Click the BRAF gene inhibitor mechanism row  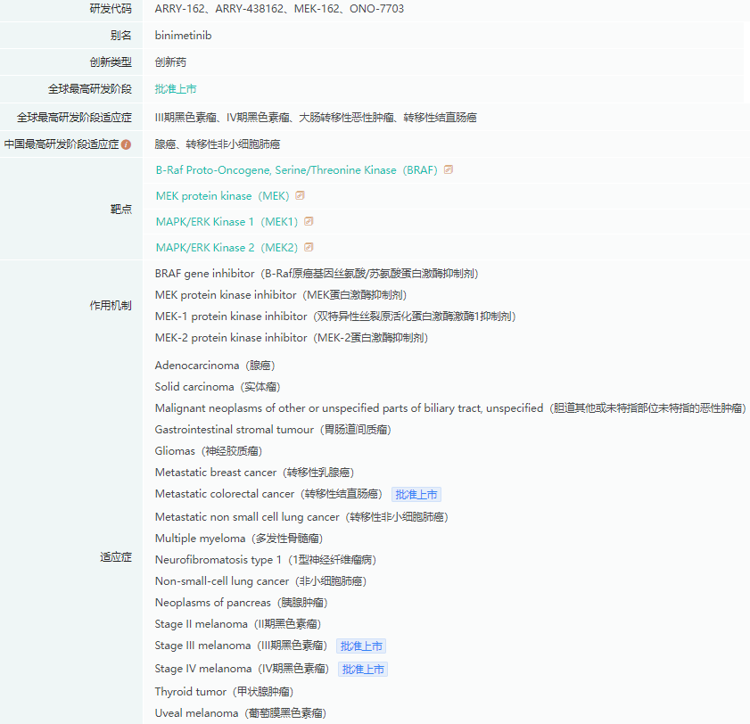[x=317, y=274]
